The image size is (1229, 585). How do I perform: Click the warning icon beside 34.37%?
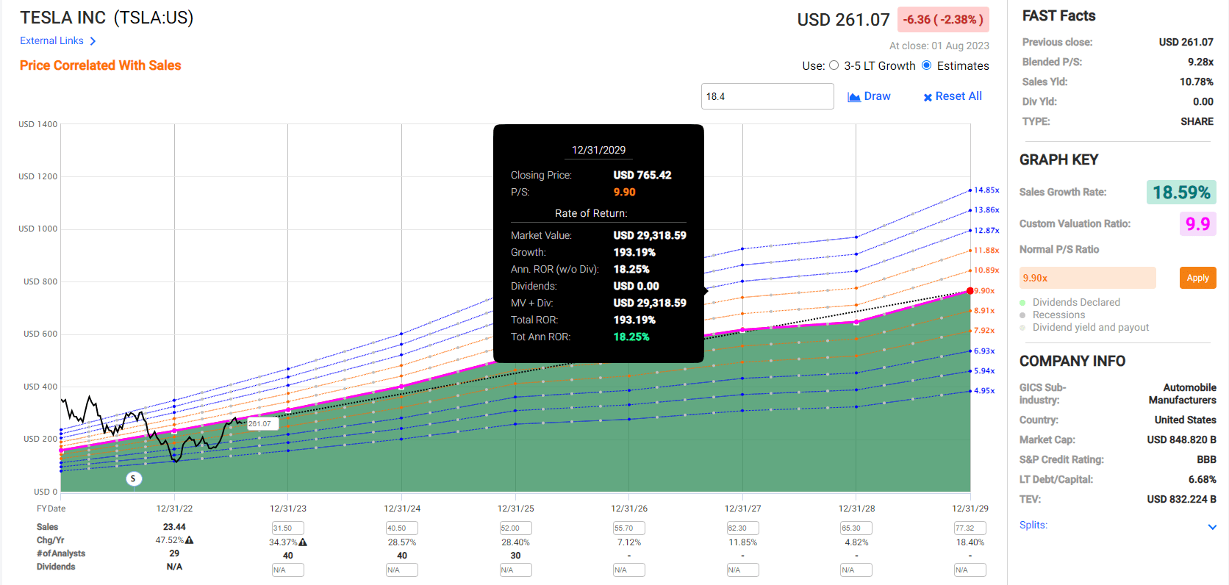tap(303, 542)
